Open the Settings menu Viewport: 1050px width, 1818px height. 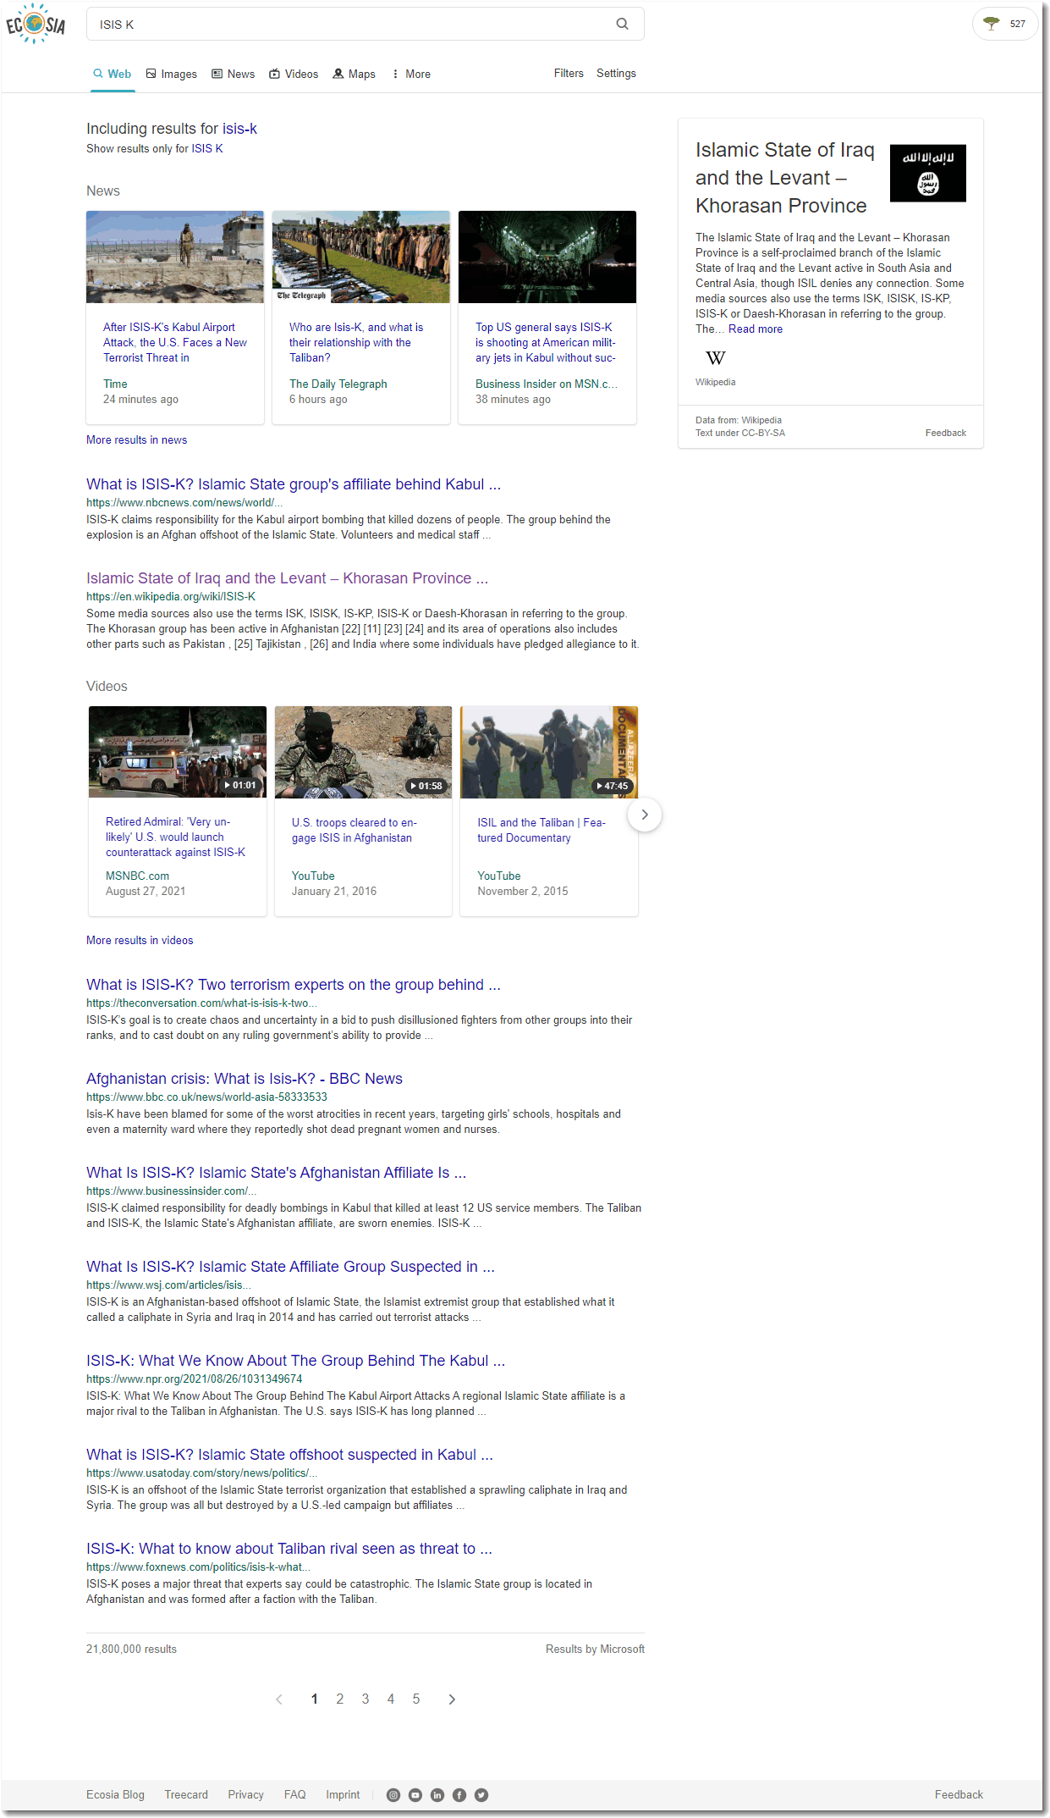[x=616, y=74]
